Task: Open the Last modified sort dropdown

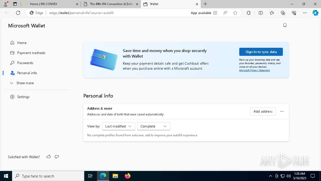Action: coord(119,126)
